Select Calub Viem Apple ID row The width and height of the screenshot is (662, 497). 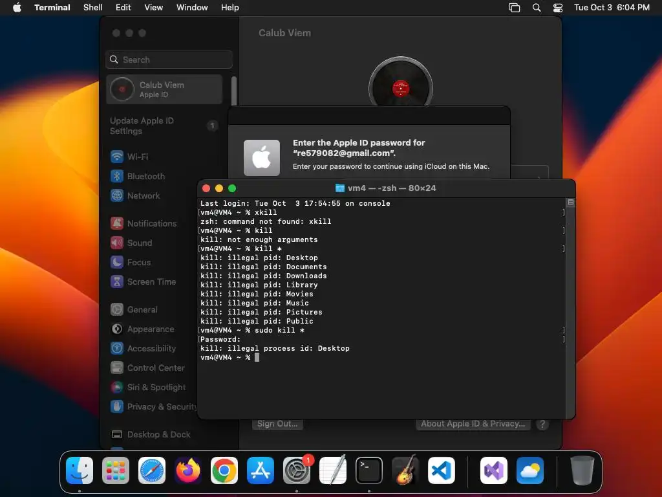(x=164, y=89)
